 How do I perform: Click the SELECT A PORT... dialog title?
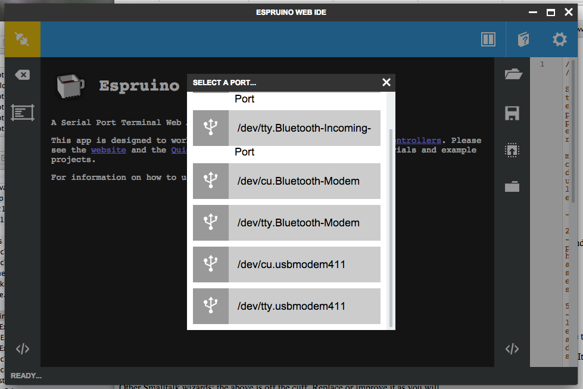[x=224, y=83]
